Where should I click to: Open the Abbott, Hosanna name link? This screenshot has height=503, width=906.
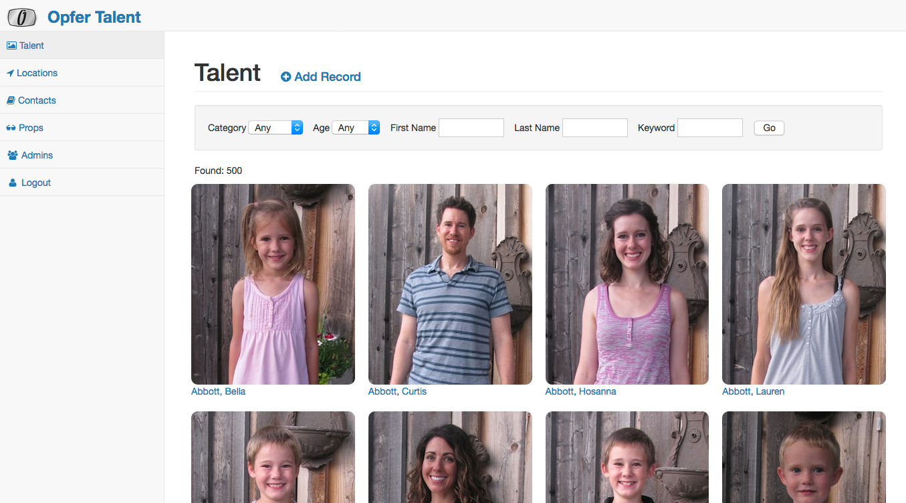pos(580,391)
